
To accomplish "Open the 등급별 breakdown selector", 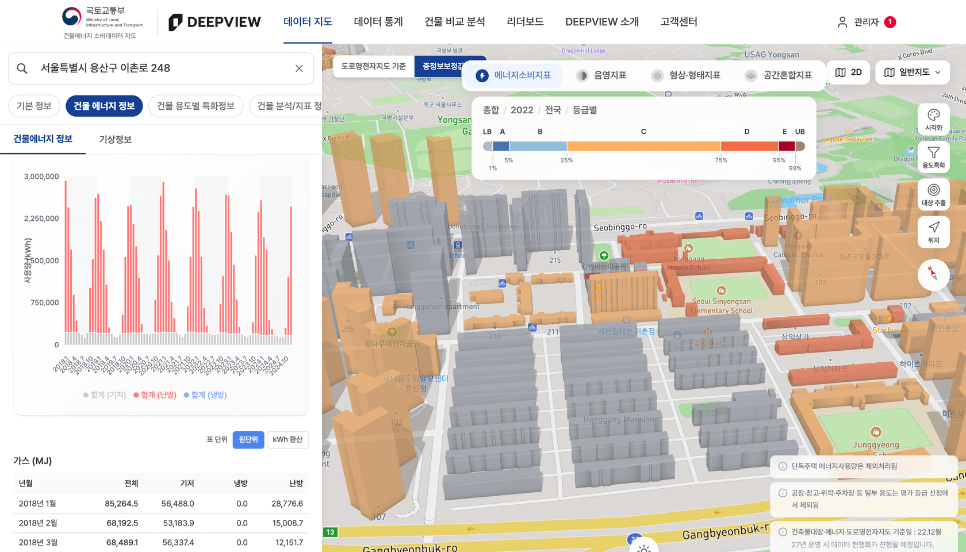I will pos(585,110).
